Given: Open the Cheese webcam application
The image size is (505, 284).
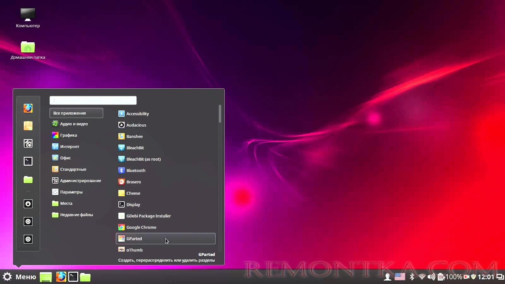Looking at the screenshot, I should [133, 193].
